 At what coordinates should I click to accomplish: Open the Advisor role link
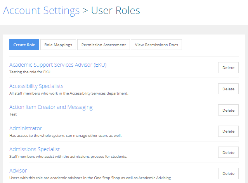[x=18, y=171]
